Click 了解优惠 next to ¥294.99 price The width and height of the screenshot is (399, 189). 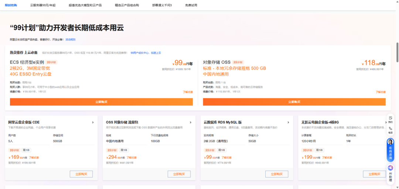(x=132, y=158)
